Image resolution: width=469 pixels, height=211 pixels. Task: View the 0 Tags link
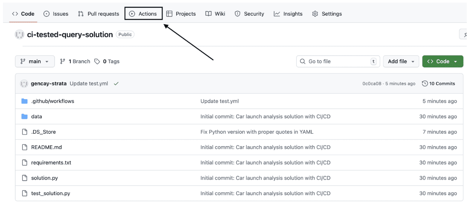pyautogui.click(x=107, y=61)
